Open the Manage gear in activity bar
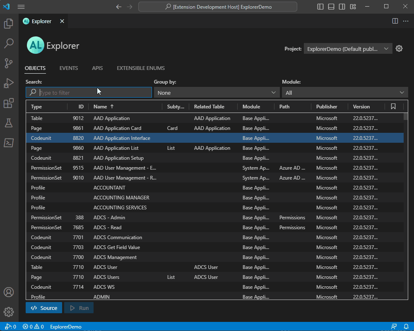This screenshot has height=331, width=414. pyautogui.click(x=9, y=312)
